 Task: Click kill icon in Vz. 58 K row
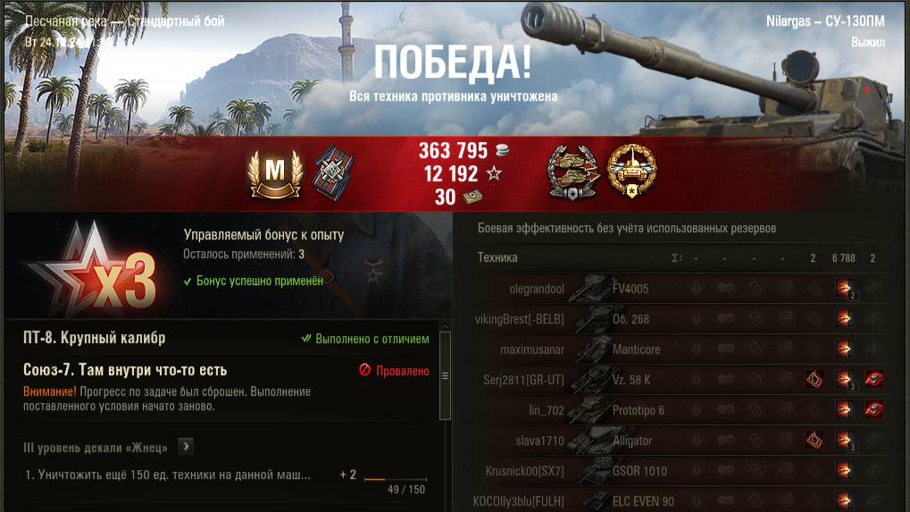[873, 379]
